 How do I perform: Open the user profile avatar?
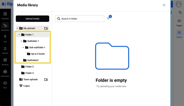pos(178,4)
